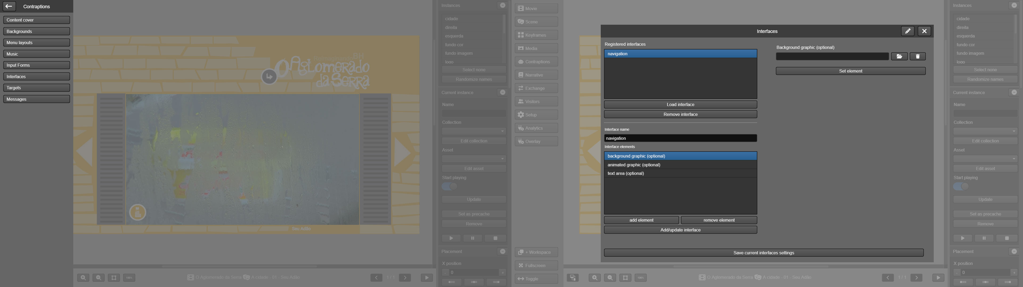Open the Narrative panel button

536,75
